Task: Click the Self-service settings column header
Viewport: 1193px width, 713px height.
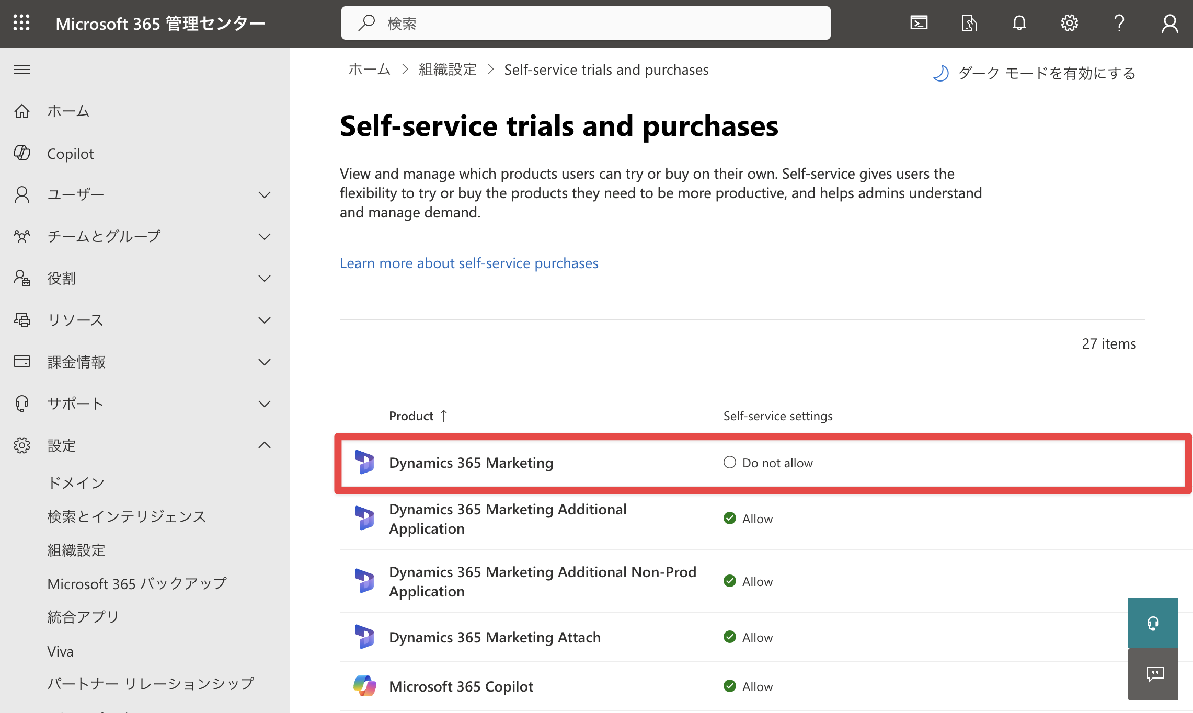Action: click(778, 416)
